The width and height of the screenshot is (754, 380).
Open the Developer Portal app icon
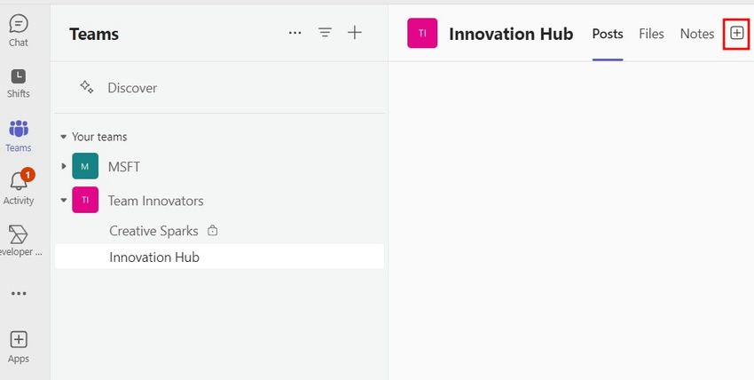tap(18, 239)
